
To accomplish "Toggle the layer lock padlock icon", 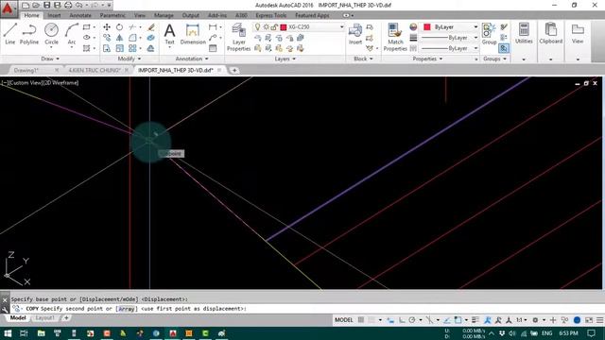I will (273, 26).
